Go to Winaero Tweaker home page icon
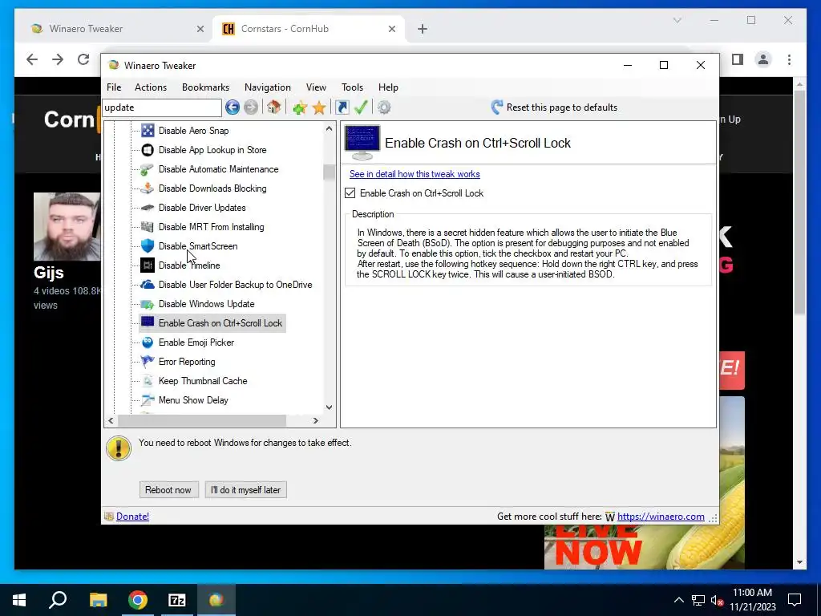 tap(274, 107)
